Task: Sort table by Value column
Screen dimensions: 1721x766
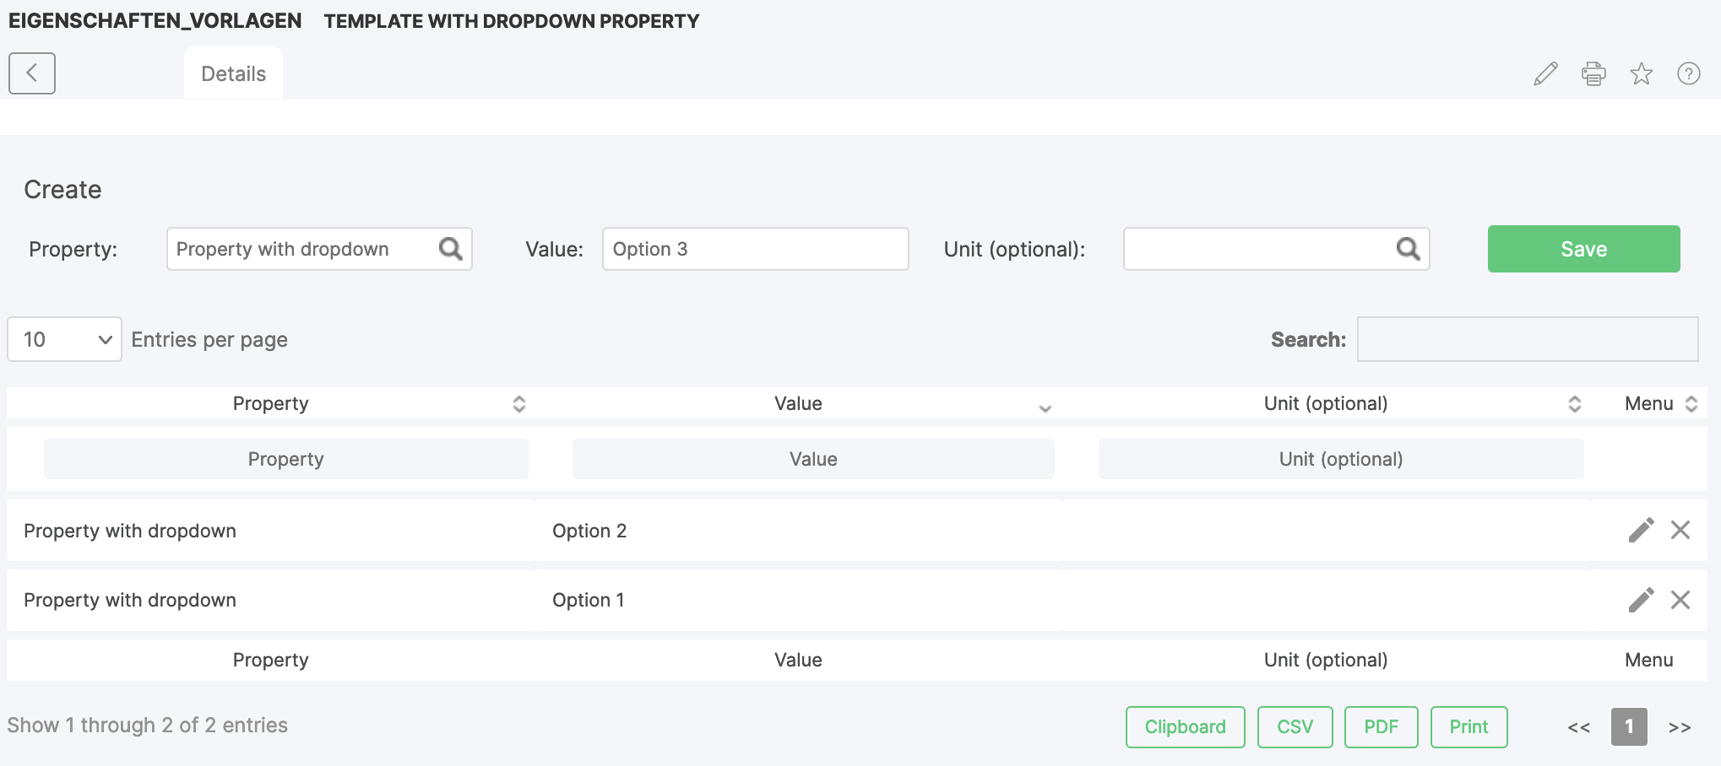Action: click(x=798, y=403)
